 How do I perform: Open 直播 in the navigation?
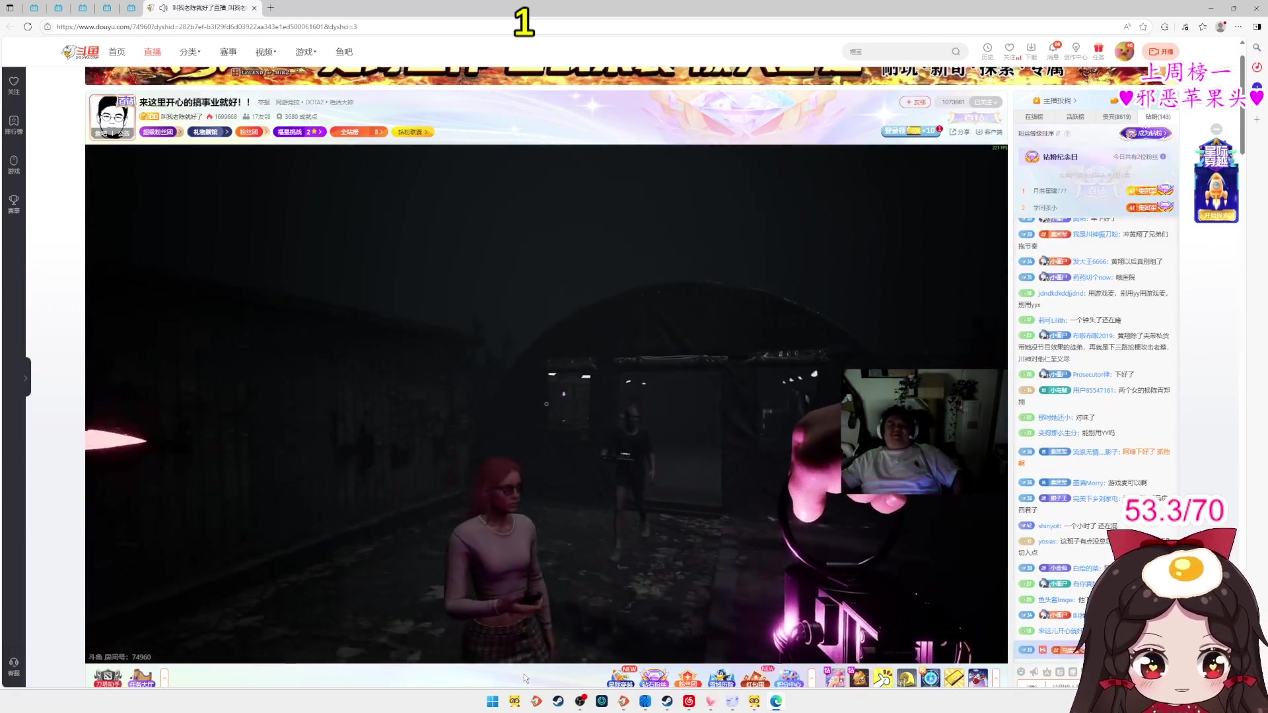point(153,51)
